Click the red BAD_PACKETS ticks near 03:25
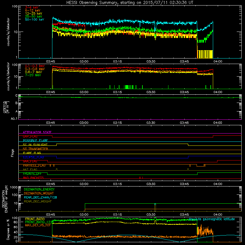 [x=141, y=178]
